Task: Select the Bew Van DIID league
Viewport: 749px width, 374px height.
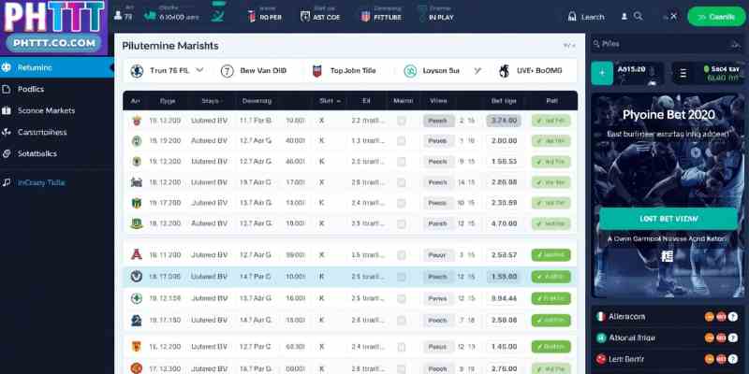Action: pyautogui.click(x=254, y=71)
